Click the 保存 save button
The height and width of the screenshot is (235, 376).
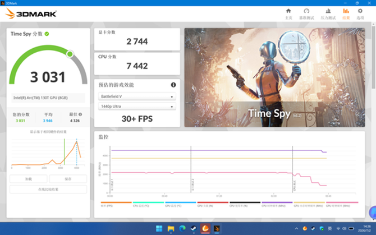click(x=68, y=179)
